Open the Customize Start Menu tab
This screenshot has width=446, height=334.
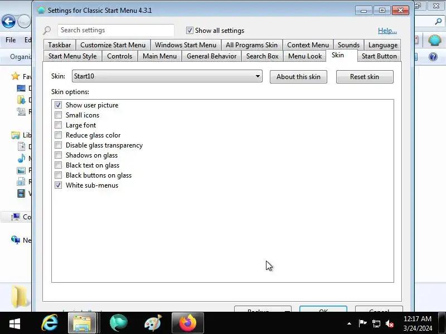pyautogui.click(x=113, y=45)
